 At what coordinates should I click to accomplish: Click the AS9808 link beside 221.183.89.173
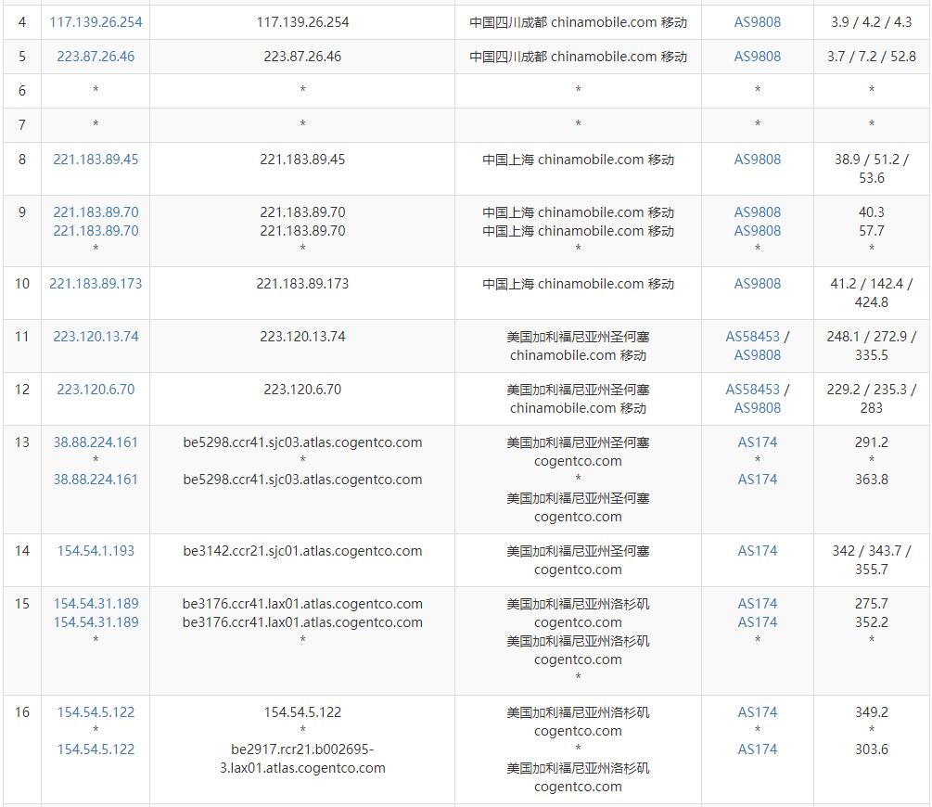tap(757, 284)
